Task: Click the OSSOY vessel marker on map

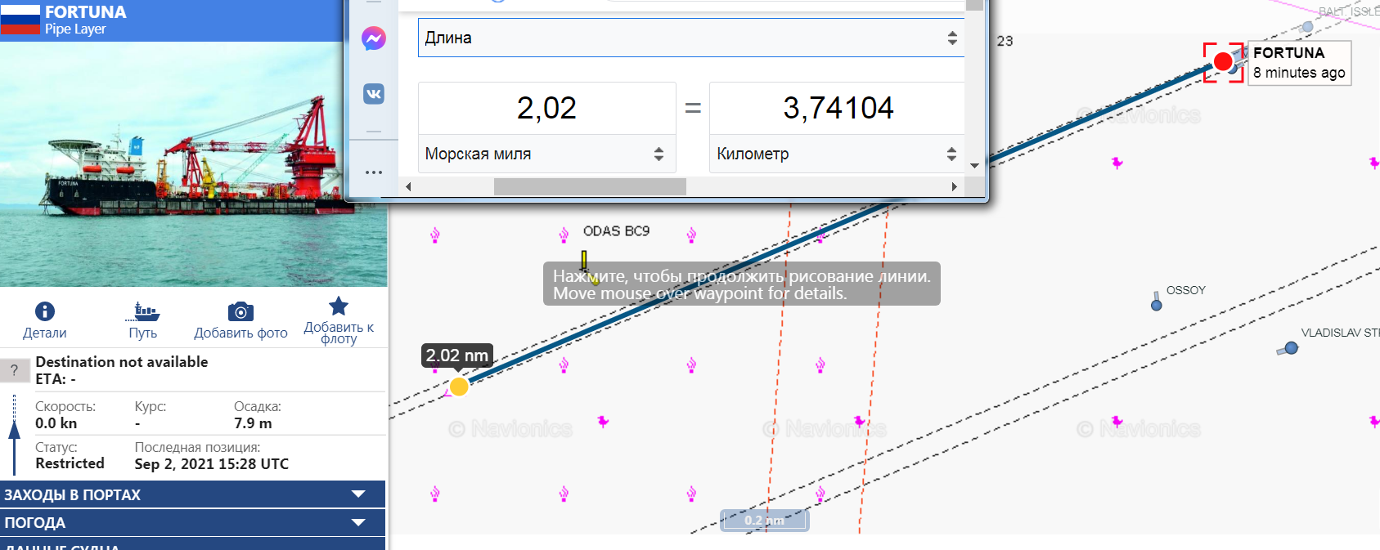Action: [1156, 305]
